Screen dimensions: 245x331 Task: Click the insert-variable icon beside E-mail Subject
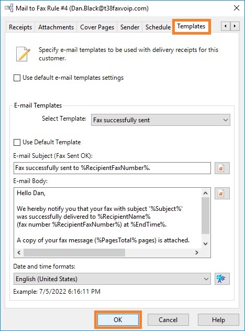(222, 168)
